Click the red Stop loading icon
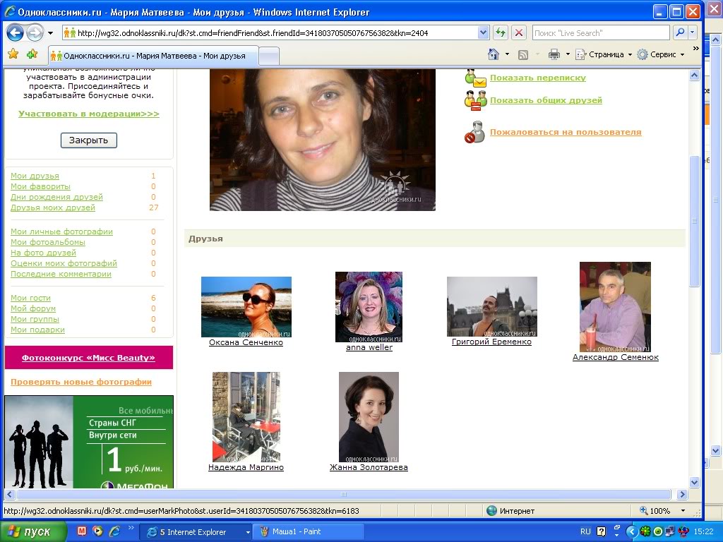 519,32
